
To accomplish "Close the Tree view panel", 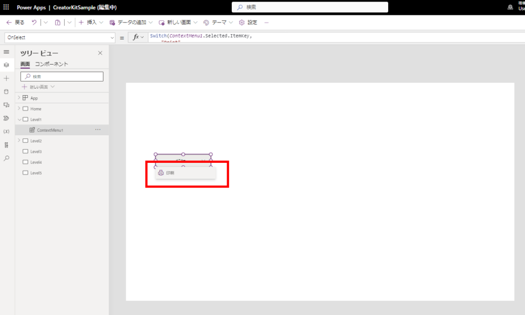I will (100, 53).
